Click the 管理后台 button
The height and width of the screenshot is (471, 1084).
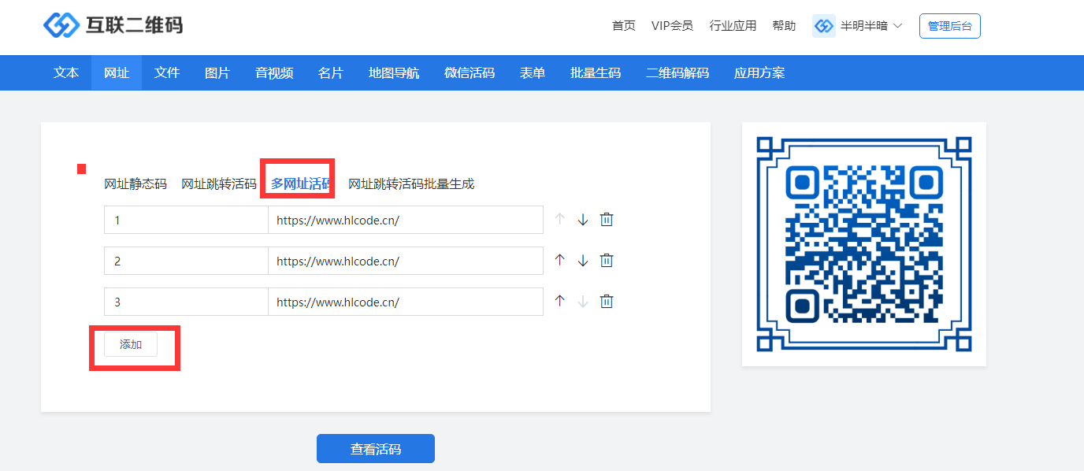tap(950, 26)
